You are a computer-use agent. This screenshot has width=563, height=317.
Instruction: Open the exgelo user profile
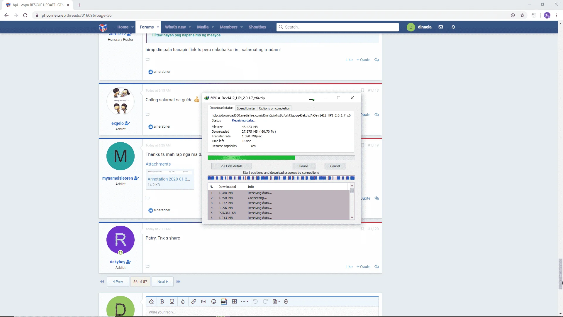pyautogui.click(x=118, y=123)
